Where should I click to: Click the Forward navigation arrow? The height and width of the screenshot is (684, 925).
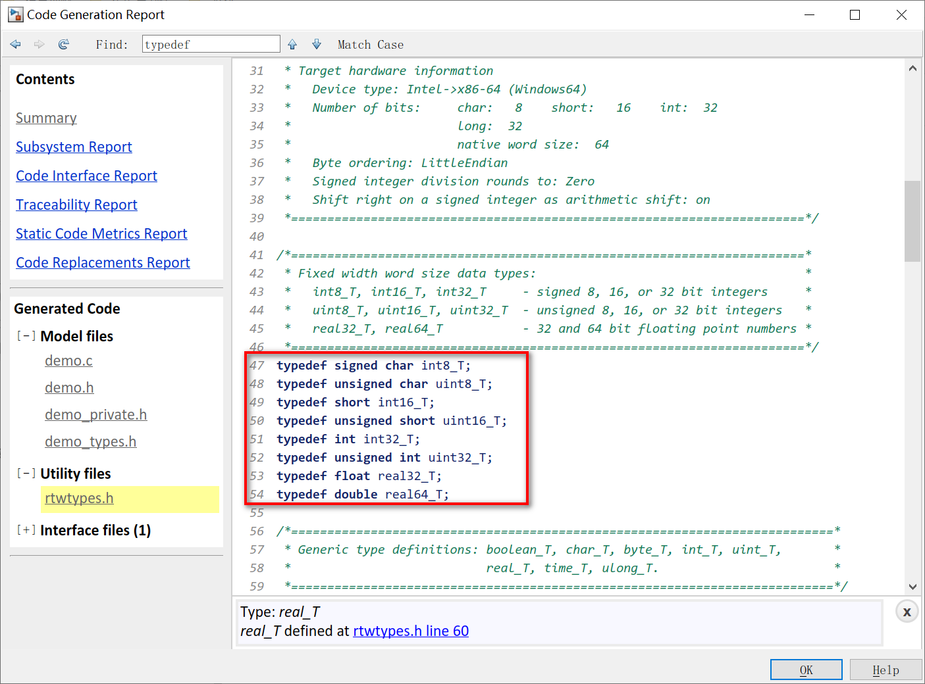tap(40, 44)
